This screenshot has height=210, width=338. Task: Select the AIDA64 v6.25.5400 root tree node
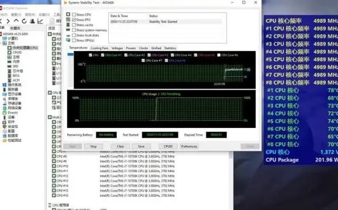(16, 34)
